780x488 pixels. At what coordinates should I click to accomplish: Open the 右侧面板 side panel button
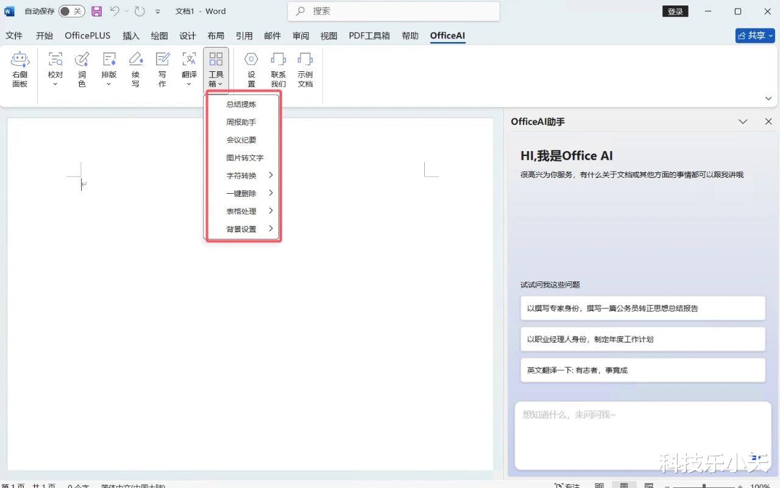click(20, 69)
